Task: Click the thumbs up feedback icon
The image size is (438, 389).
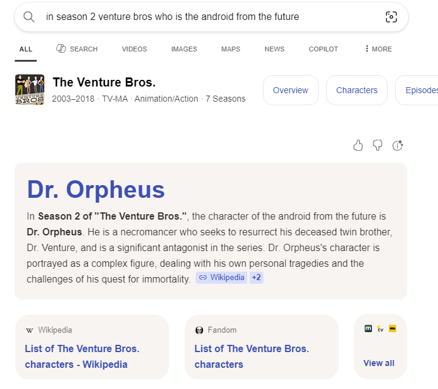Action: pos(358,145)
